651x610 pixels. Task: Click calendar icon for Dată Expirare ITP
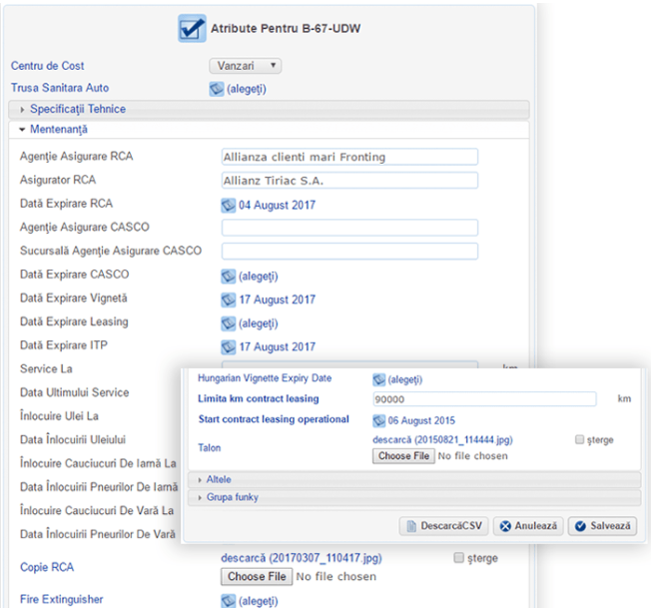(x=228, y=347)
